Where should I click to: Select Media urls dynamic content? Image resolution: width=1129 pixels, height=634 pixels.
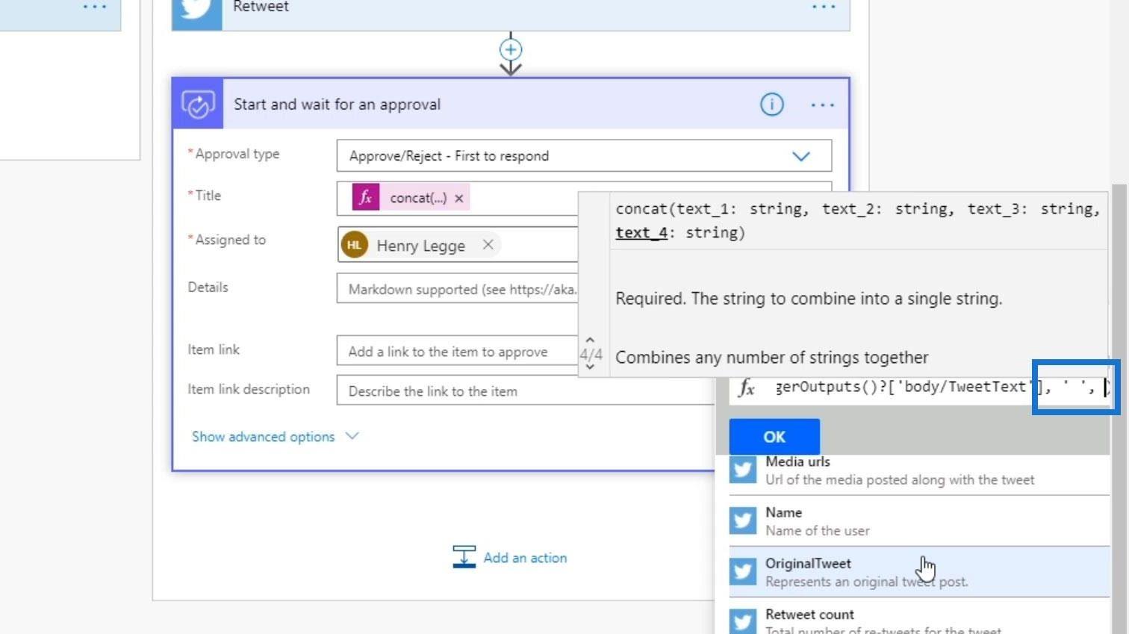coord(919,471)
